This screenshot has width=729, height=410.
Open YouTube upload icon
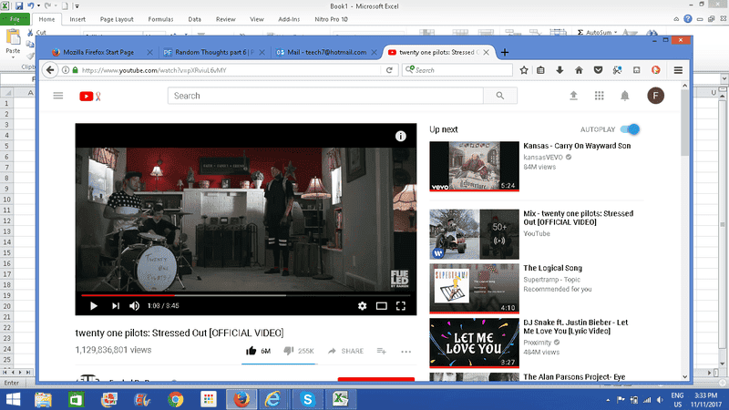pos(574,96)
